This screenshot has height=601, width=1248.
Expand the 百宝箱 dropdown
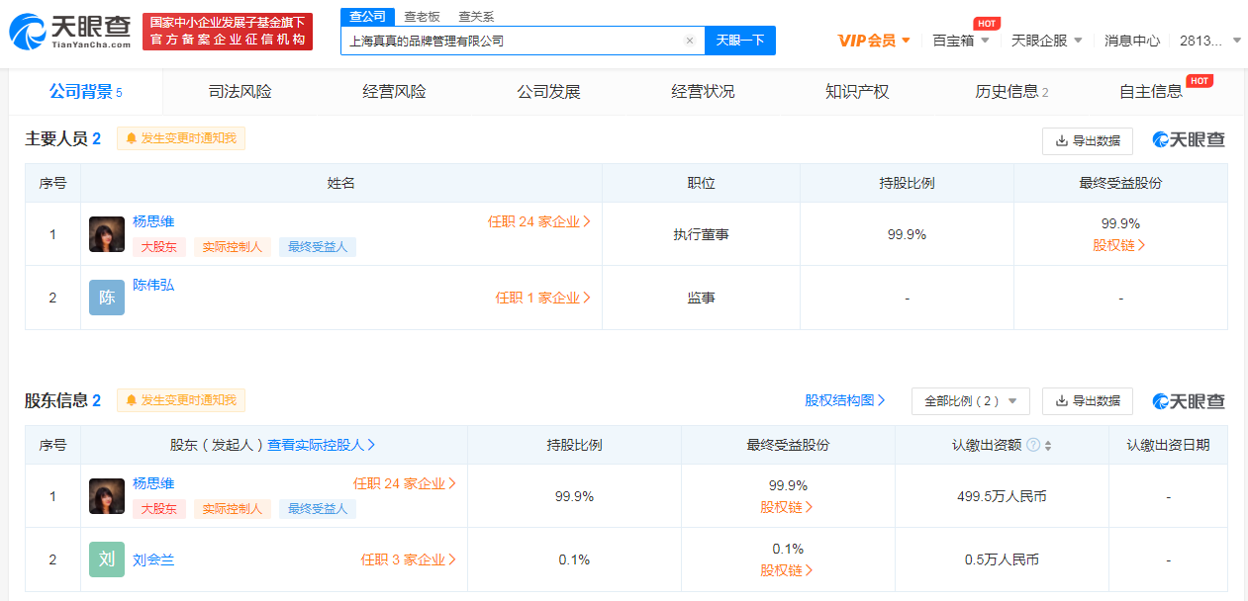(961, 41)
